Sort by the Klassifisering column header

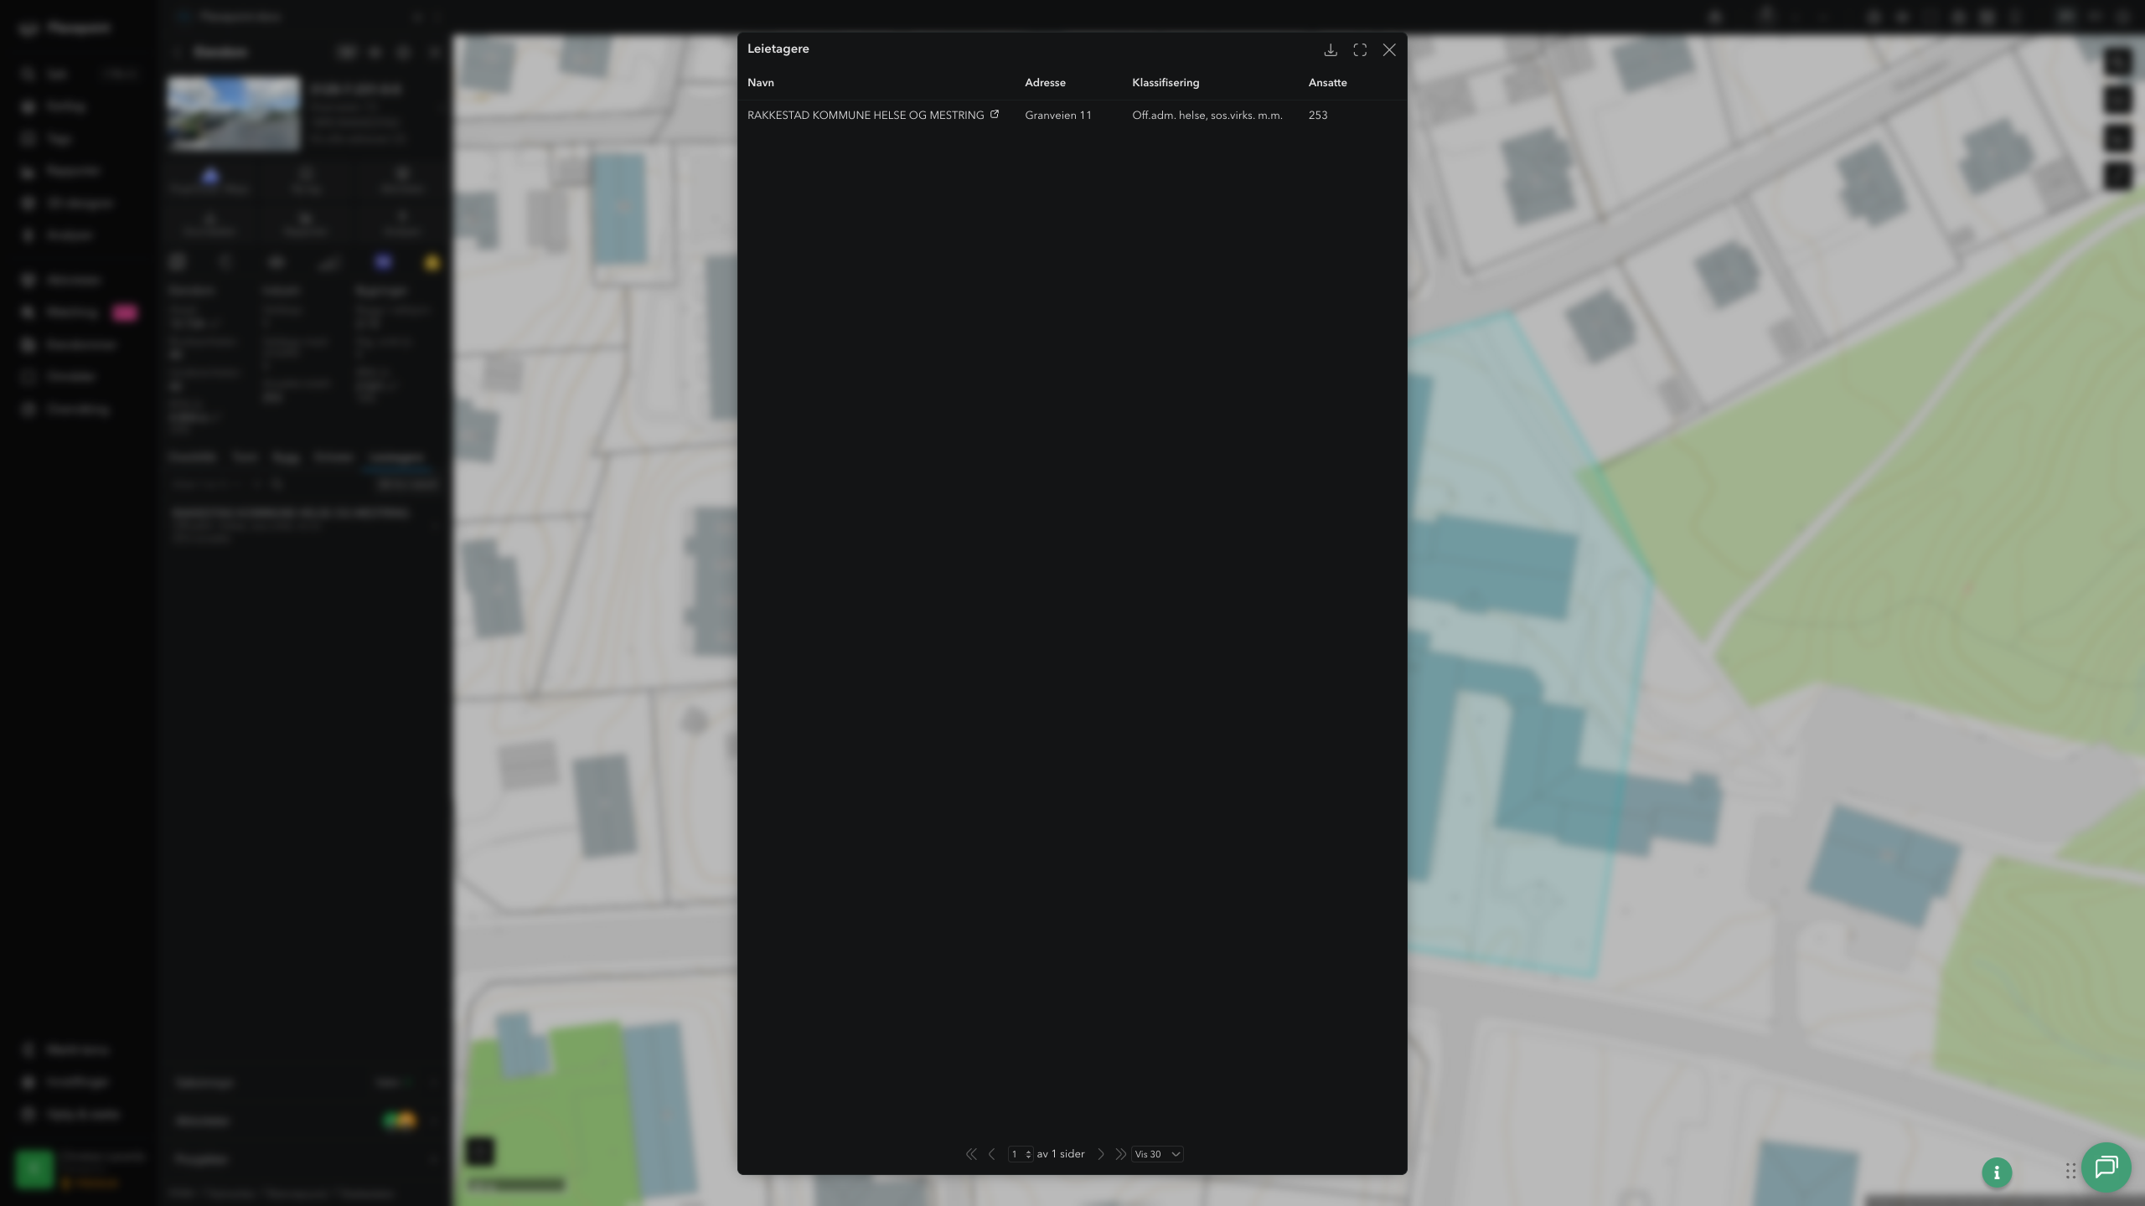click(1166, 83)
